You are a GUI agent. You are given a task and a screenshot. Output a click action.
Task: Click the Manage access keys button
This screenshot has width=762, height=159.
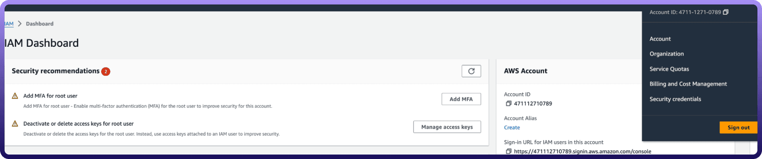[447, 127]
